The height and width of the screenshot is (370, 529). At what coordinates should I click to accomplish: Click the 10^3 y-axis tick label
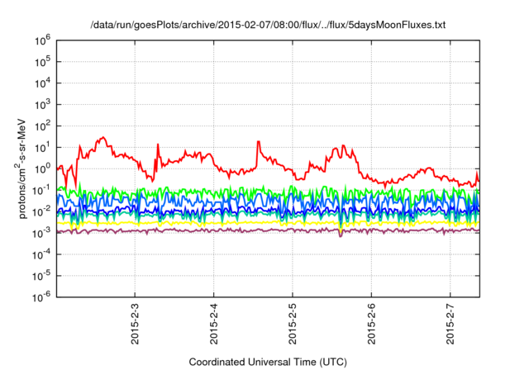42,104
